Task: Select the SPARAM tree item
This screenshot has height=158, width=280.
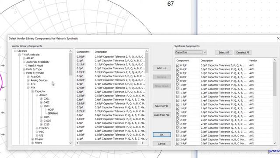Action: tap(53, 113)
